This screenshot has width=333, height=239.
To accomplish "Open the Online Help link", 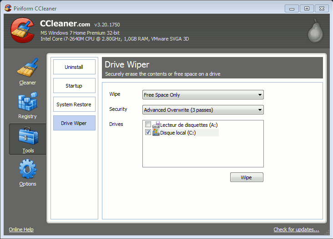I will (21, 229).
